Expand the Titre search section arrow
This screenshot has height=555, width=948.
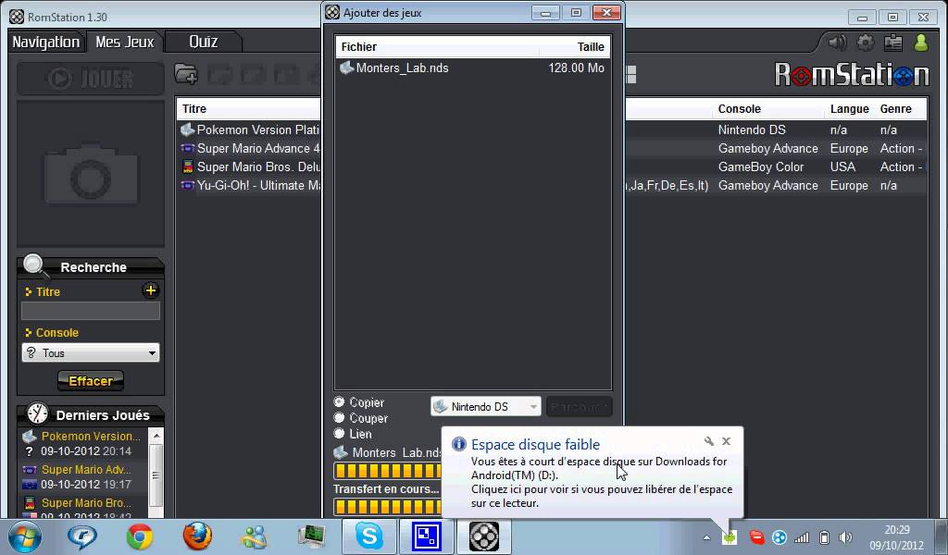coord(28,291)
